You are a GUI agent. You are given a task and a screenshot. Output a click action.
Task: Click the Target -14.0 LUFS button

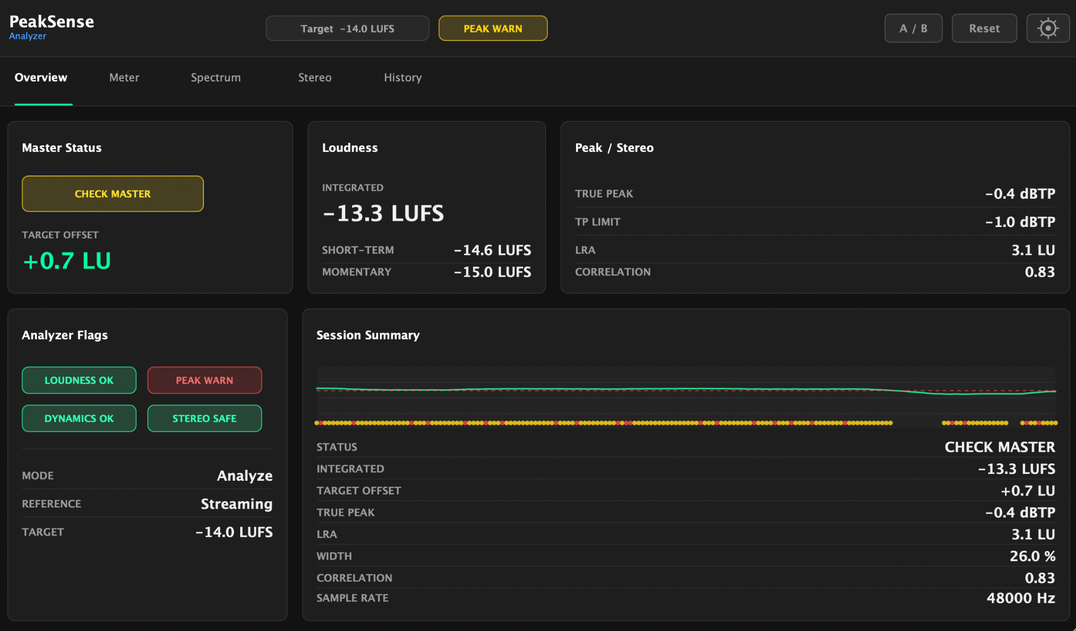pos(347,28)
